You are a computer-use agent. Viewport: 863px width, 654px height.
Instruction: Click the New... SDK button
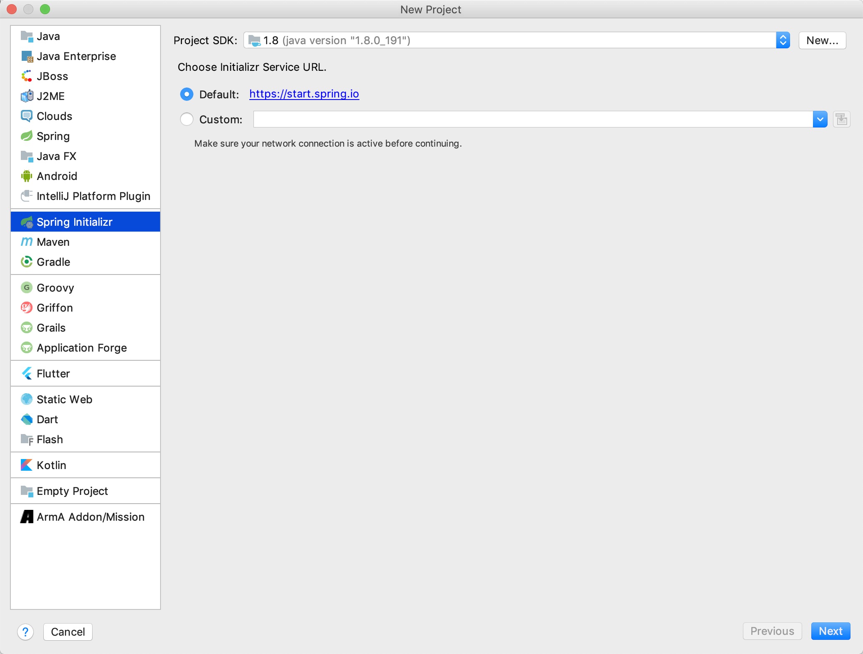[822, 40]
